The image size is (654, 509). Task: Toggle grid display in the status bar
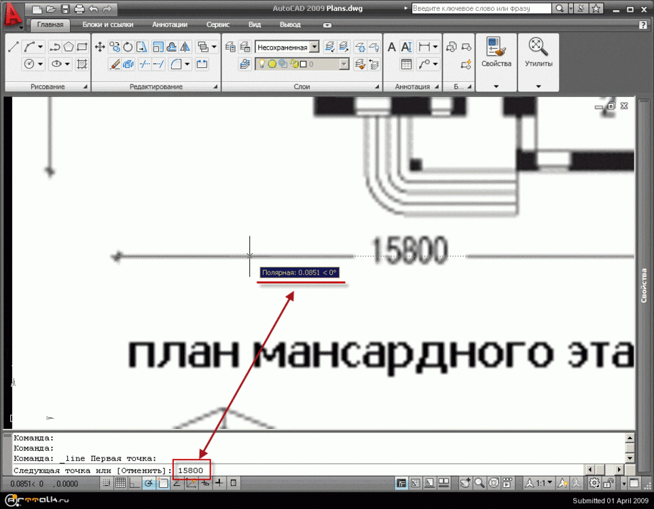coord(120,483)
